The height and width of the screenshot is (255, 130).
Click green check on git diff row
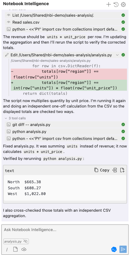click(123, 125)
